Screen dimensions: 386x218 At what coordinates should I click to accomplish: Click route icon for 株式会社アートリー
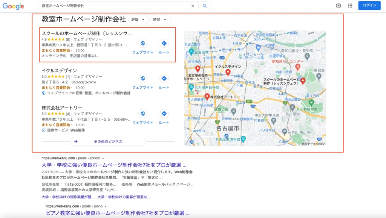pos(164,113)
